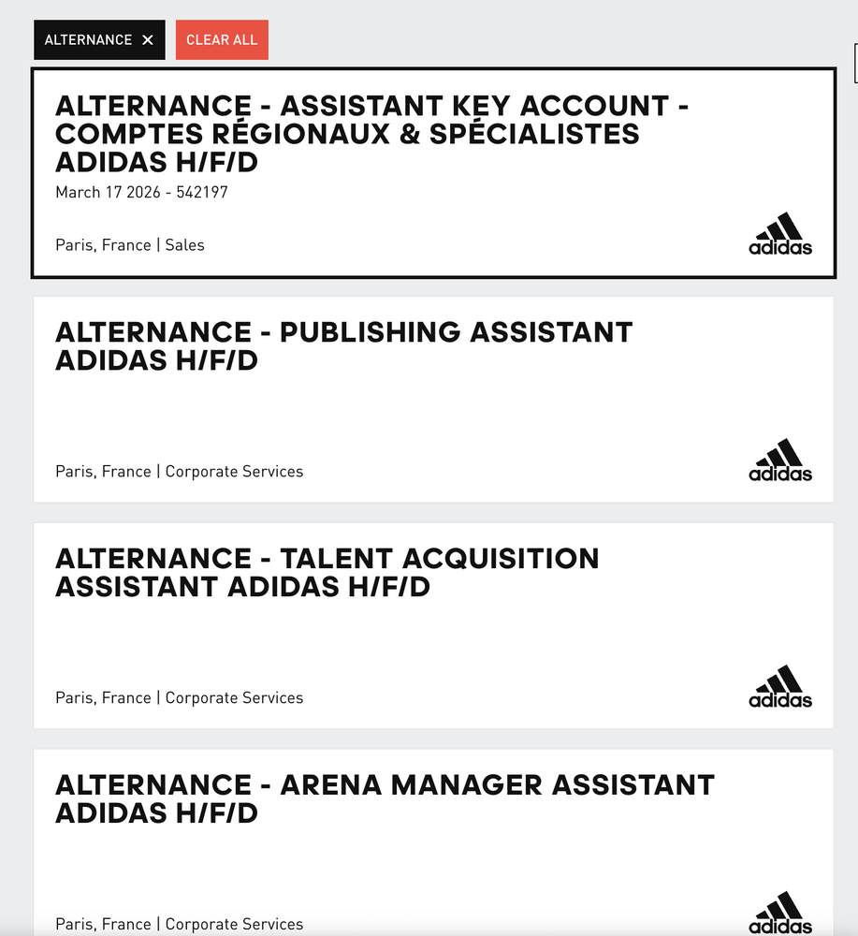Click Corporate Services on Talent Acquisition card

pos(234,698)
